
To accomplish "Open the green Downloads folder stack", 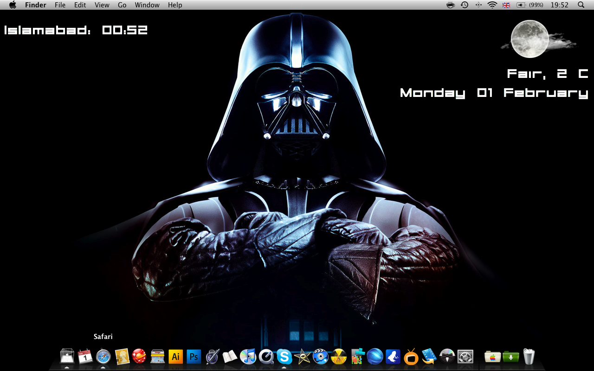I will [510, 356].
